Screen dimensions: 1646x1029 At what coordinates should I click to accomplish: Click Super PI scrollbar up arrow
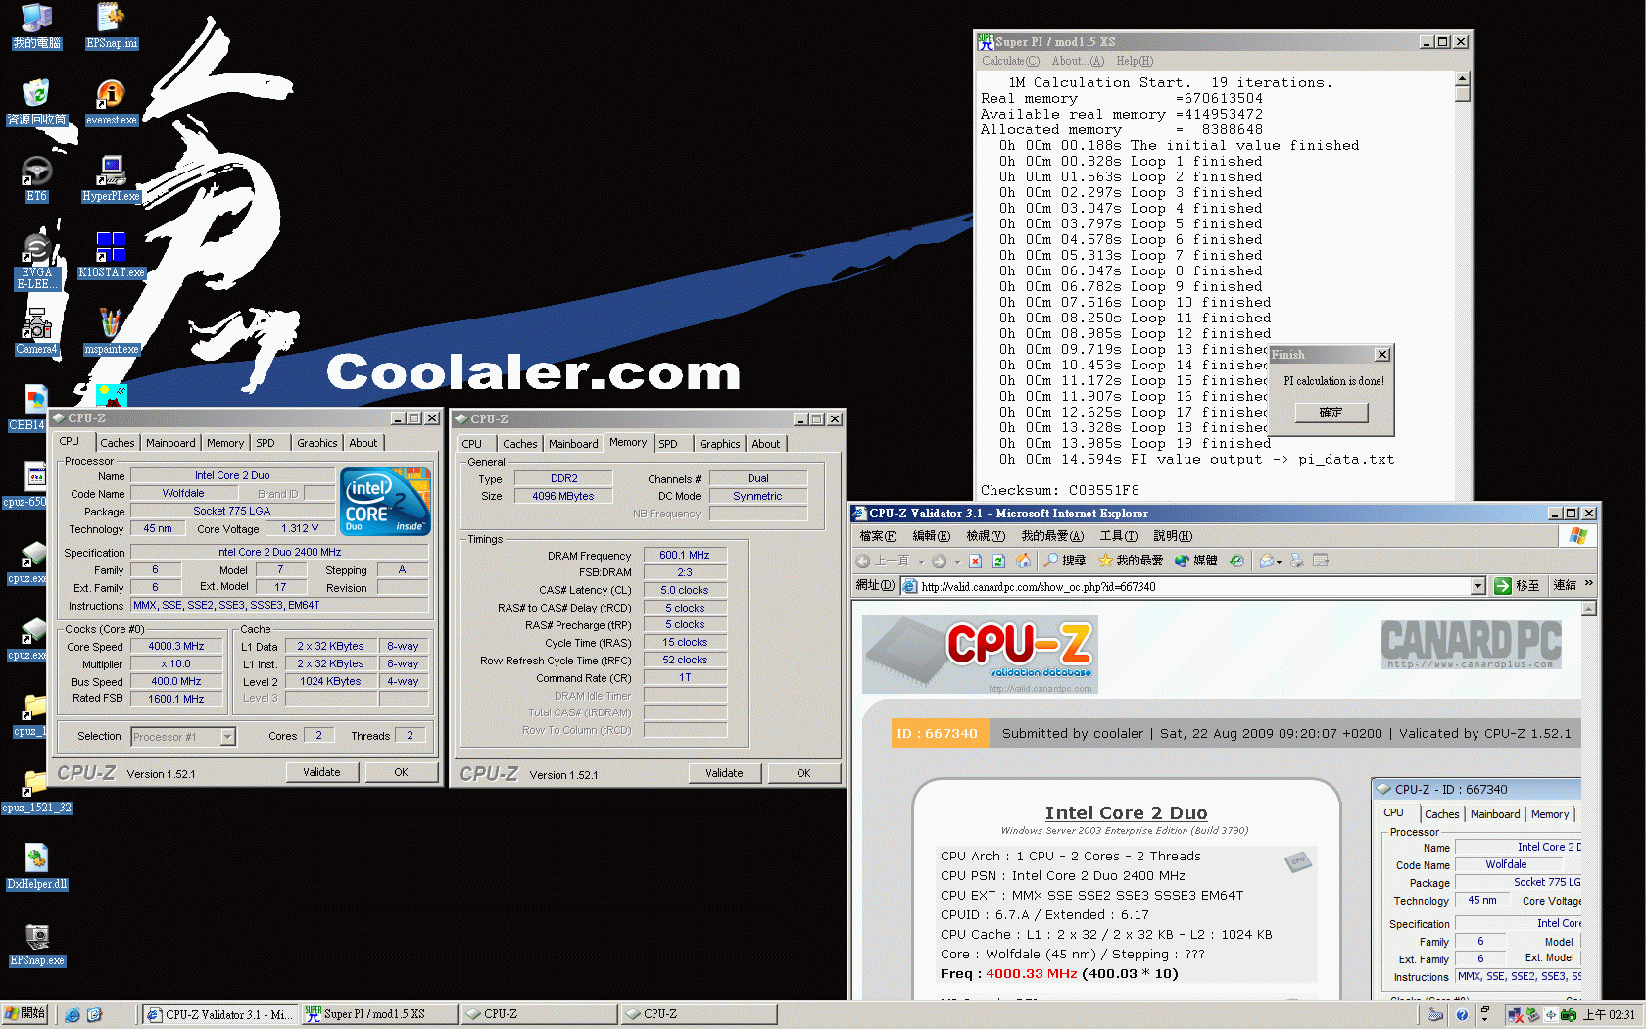tap(1462, 79)
